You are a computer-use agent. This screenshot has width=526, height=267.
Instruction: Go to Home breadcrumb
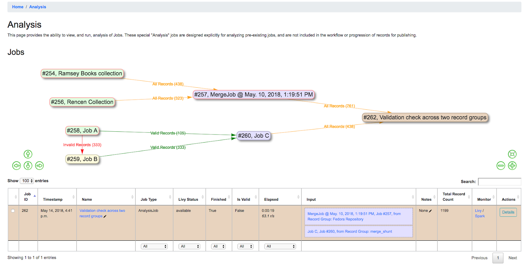(x=18, y=7)
